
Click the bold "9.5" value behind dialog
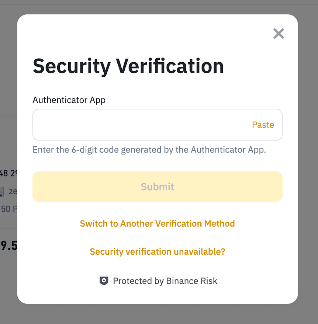point(8,246)
